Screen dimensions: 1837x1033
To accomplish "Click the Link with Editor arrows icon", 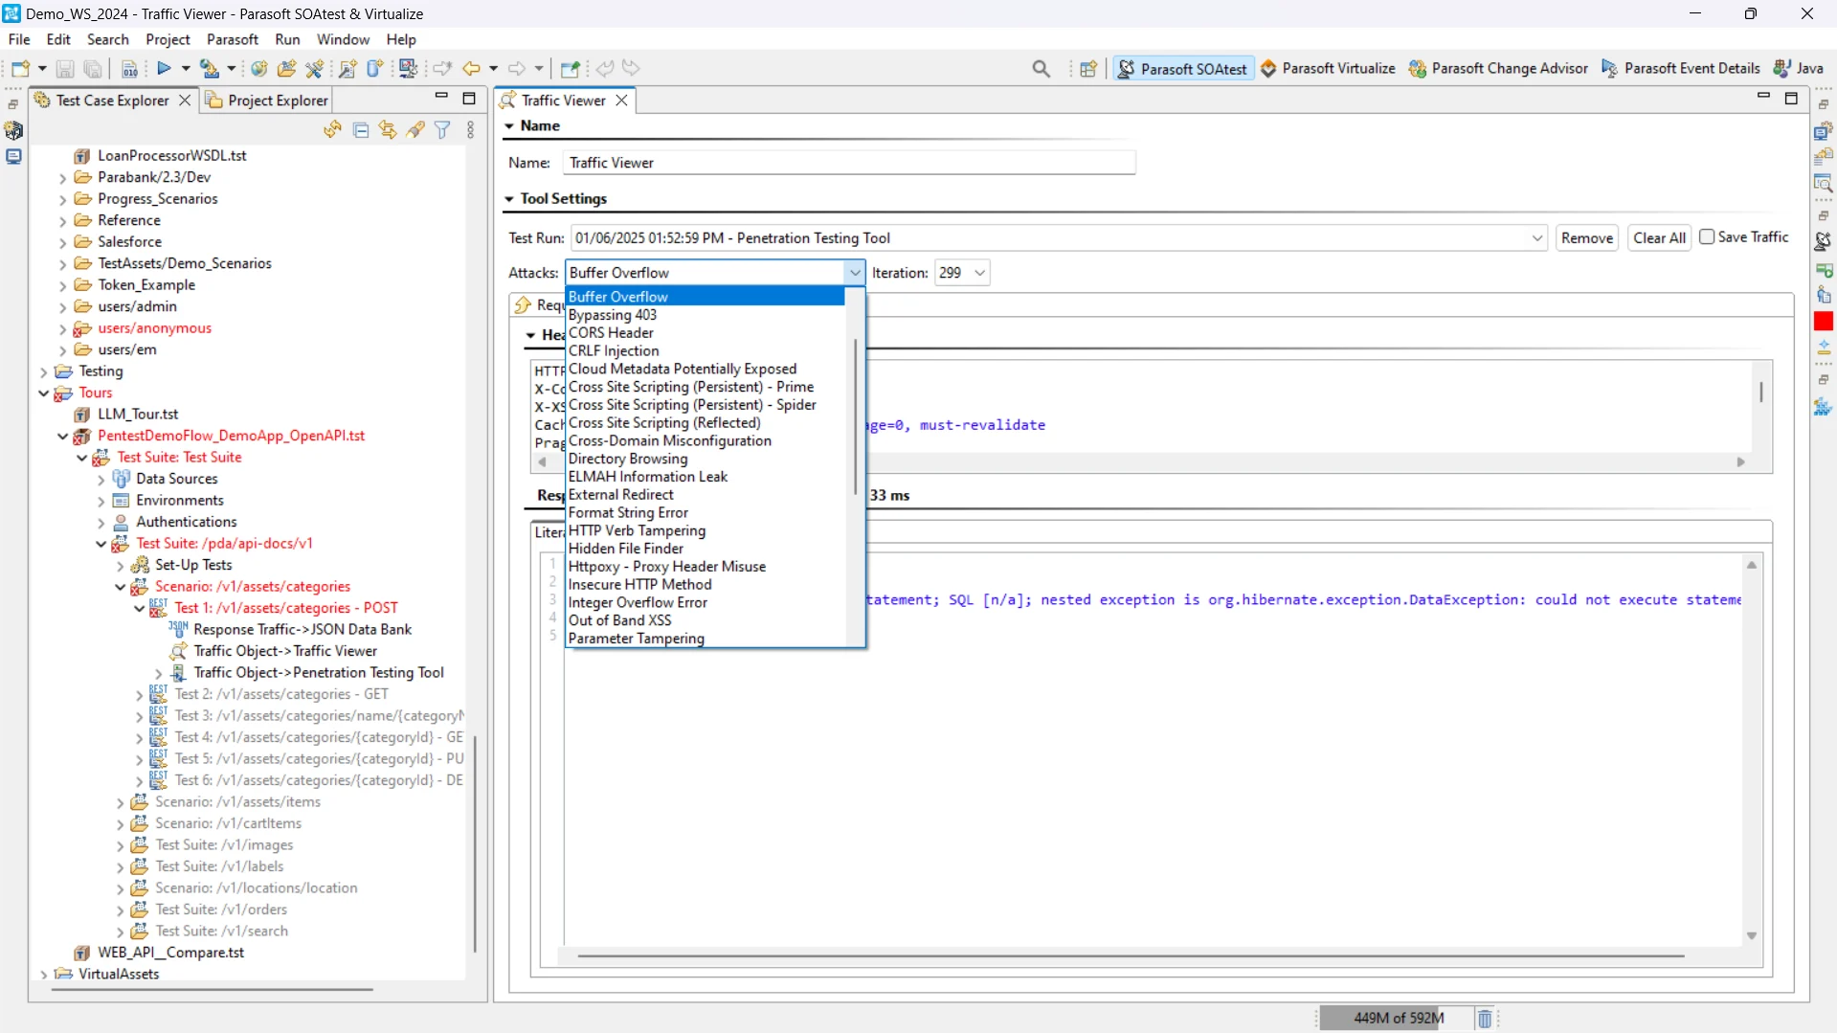I will pos(388,130).
